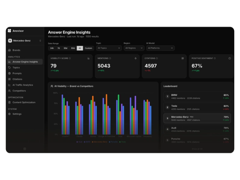240x180 pixels.
Task: Open the All Regions dropdown
Action: point(134,48)
